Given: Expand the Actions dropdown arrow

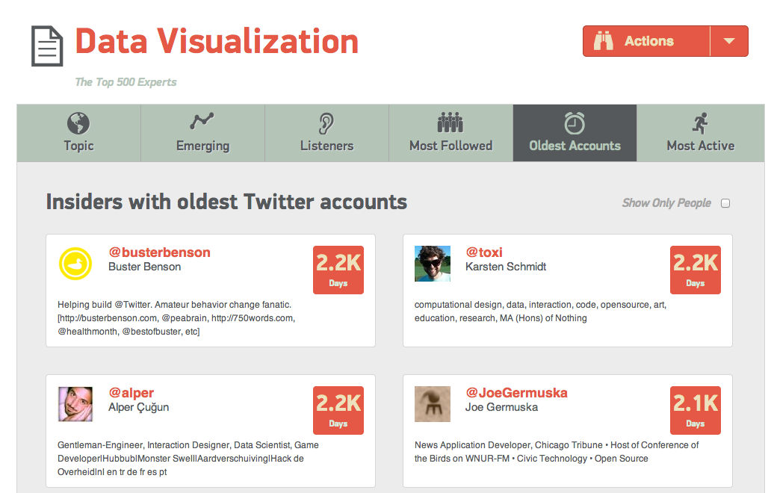Looking at the screenshot, I should coord(729,41).
